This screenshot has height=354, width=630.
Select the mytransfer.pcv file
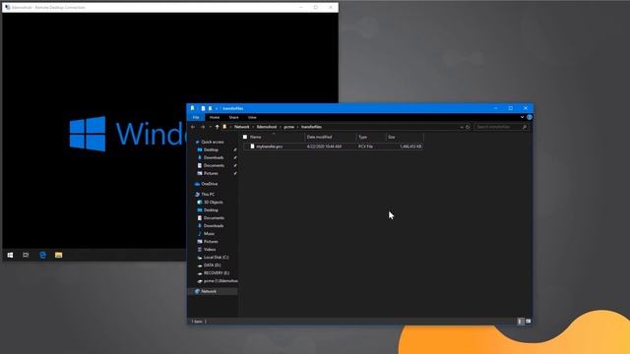pyautogui.click(x=269, y=147)
